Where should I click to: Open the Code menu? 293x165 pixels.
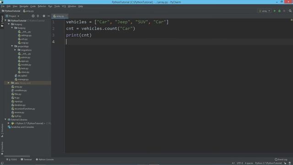click(x=33, y=6)
